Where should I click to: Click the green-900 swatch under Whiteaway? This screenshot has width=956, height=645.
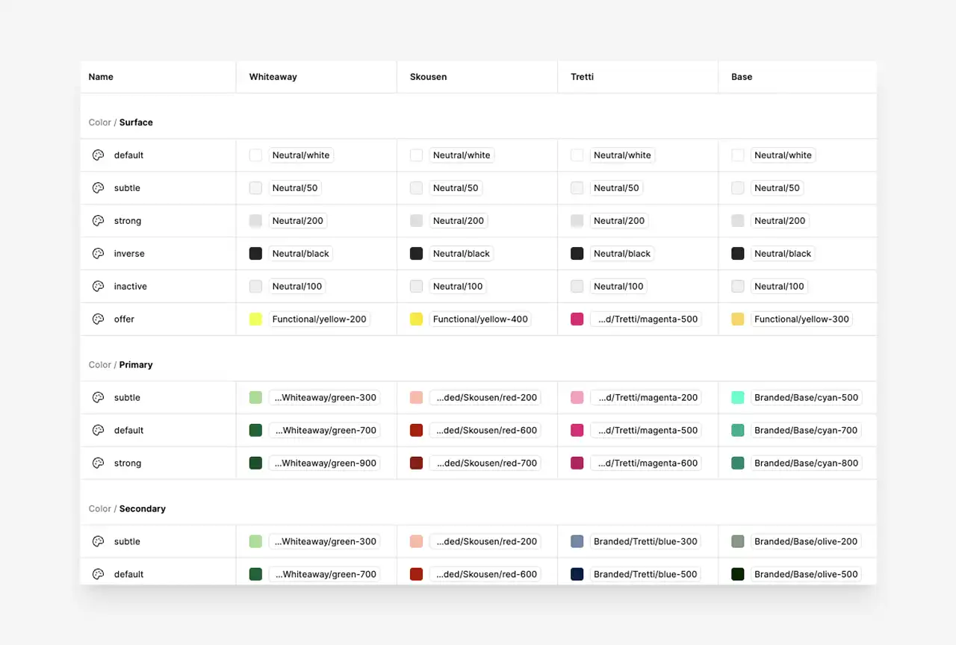click(255, 464)
